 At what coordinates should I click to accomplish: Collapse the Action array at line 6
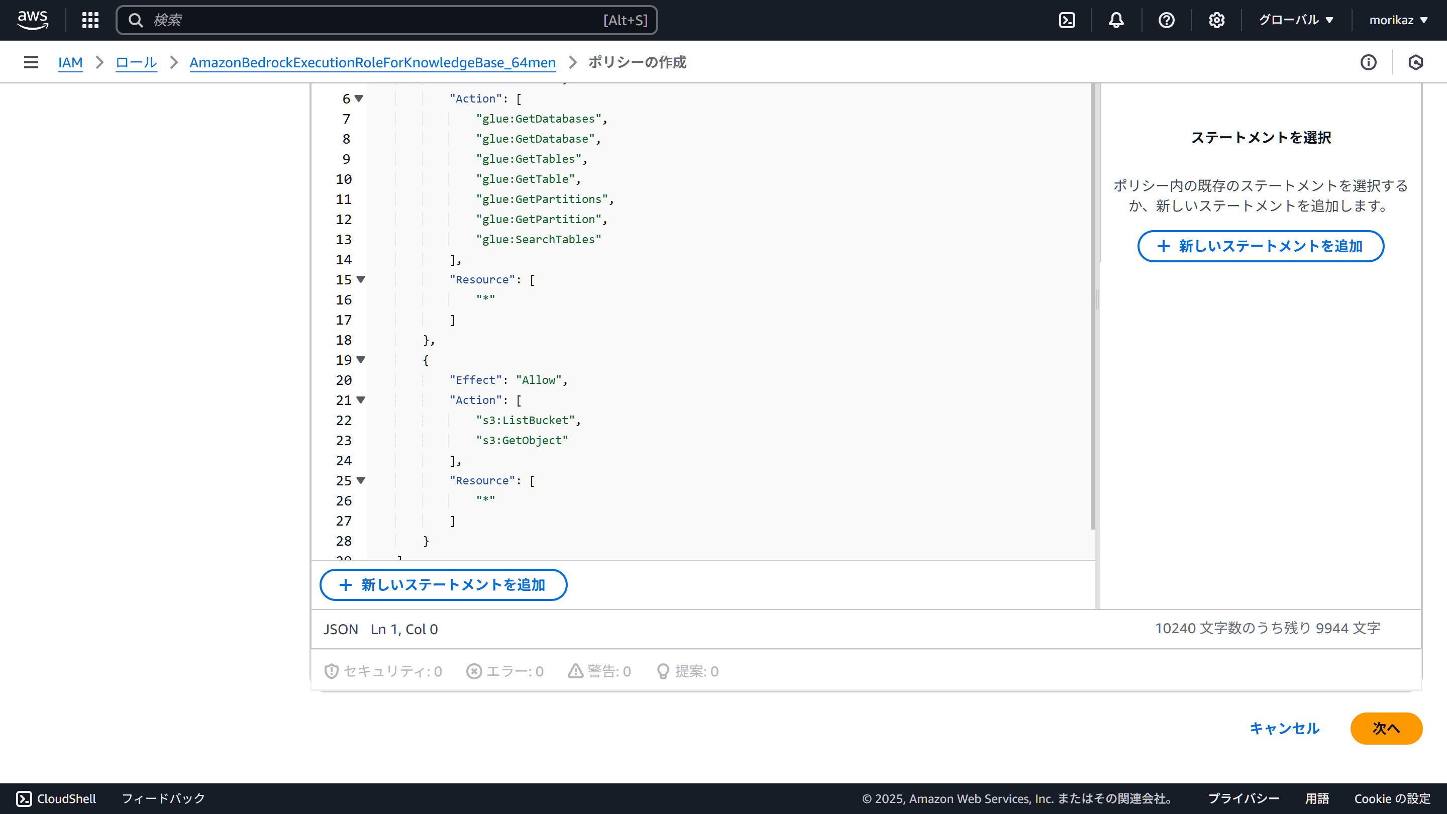(359, 98)
